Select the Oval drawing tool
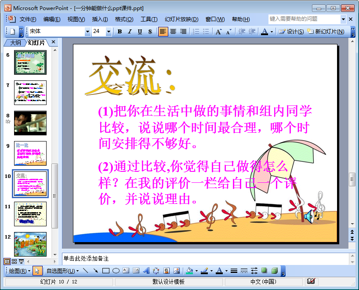Image resolution: width=359 pixels, height=290 pixels. coord(116,271)
